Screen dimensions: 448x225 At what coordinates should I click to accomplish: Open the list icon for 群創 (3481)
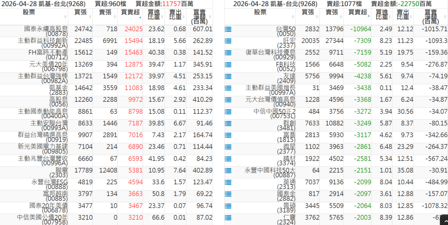[228, 124]
